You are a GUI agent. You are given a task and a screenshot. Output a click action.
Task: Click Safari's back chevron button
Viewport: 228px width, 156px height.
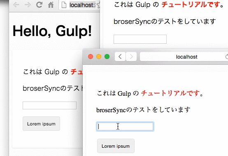pyautogui.click(x=120, y=57)
